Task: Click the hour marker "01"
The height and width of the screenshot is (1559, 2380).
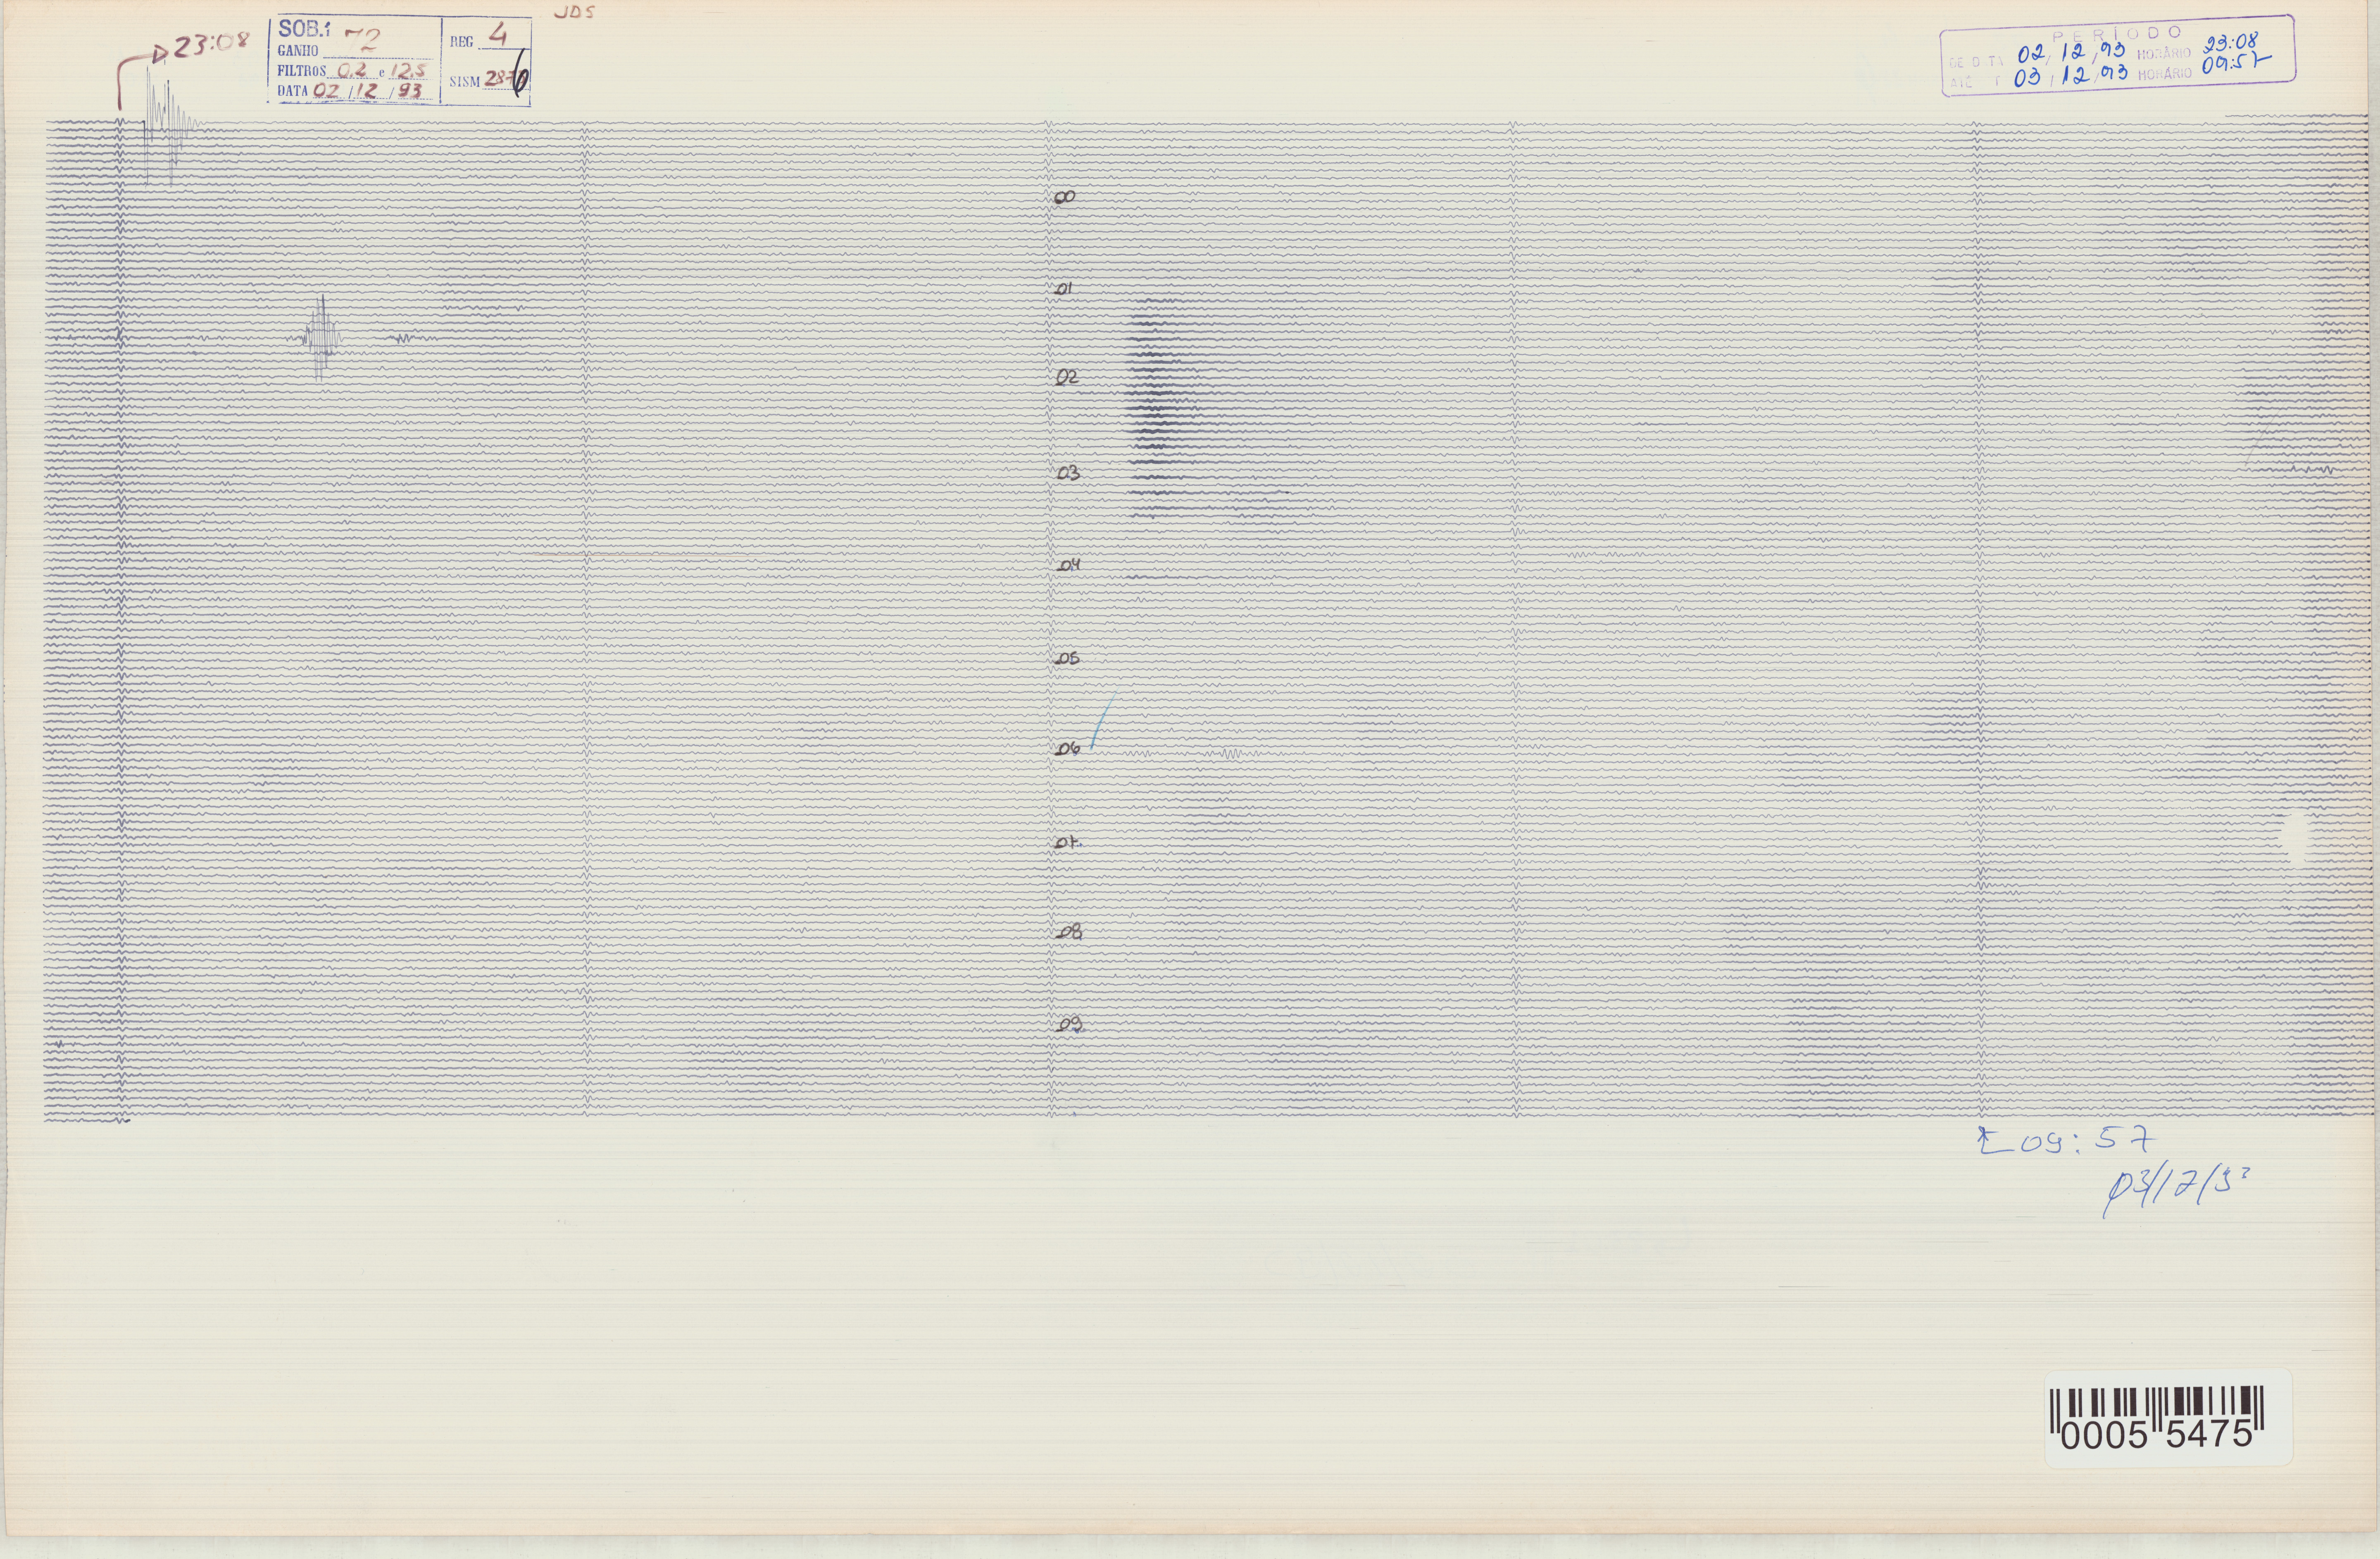Action: (x=1064, y=289)
